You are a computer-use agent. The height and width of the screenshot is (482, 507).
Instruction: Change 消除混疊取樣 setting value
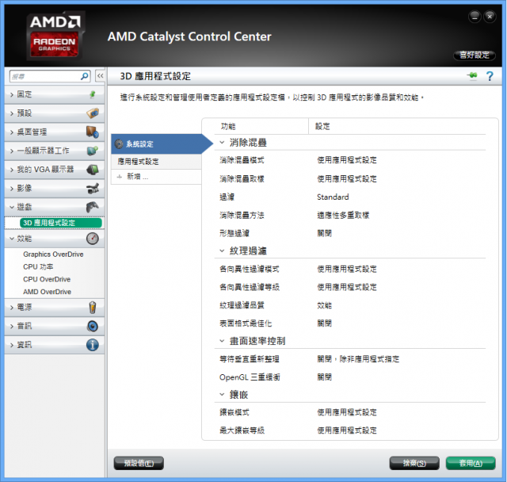(x=347, y=179)
